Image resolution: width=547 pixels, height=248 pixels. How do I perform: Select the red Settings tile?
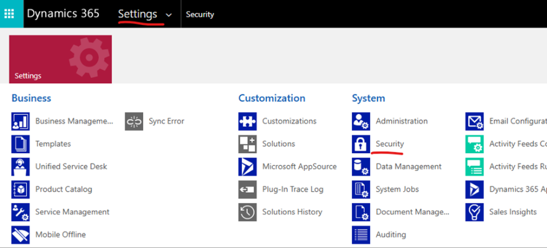tap(60, 59)
